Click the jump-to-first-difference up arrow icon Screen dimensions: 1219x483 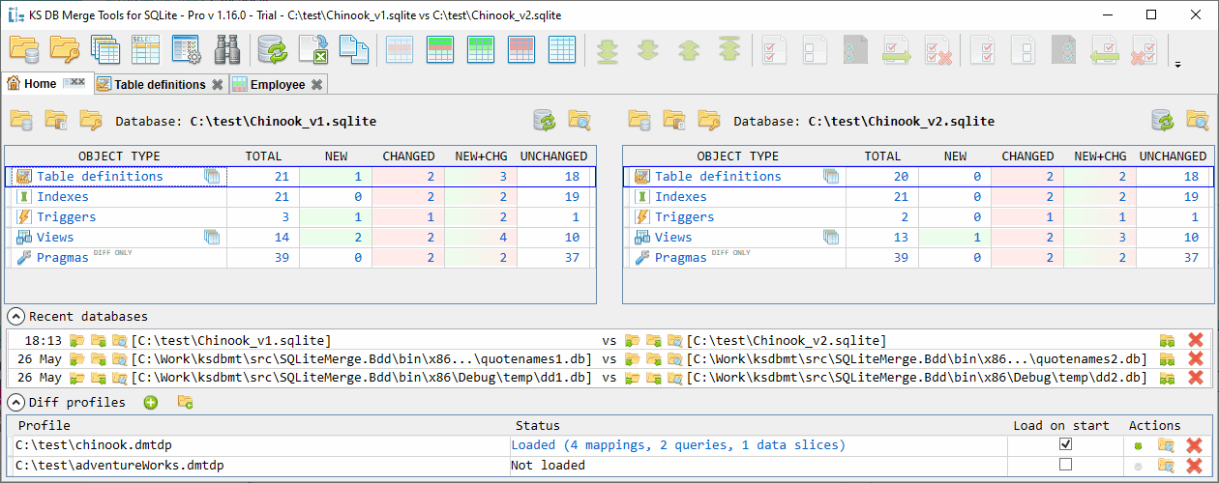(x=729, y=49)
